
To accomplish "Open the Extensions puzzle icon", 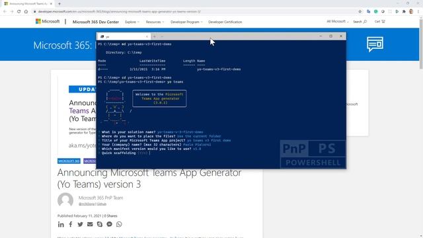I will 404,12.
